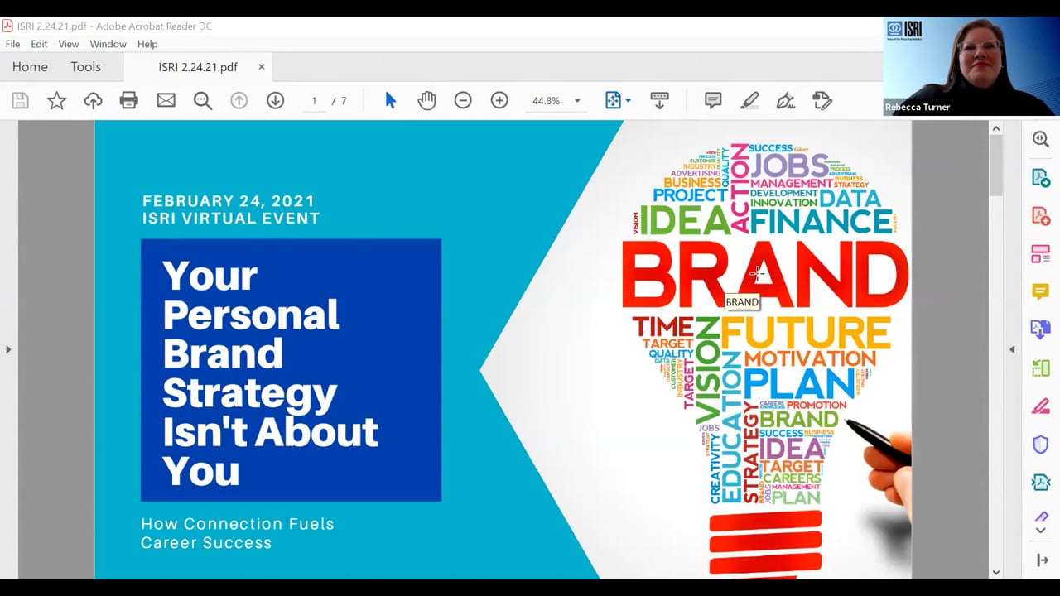Switch to the Tools tab

click(85, 67)
